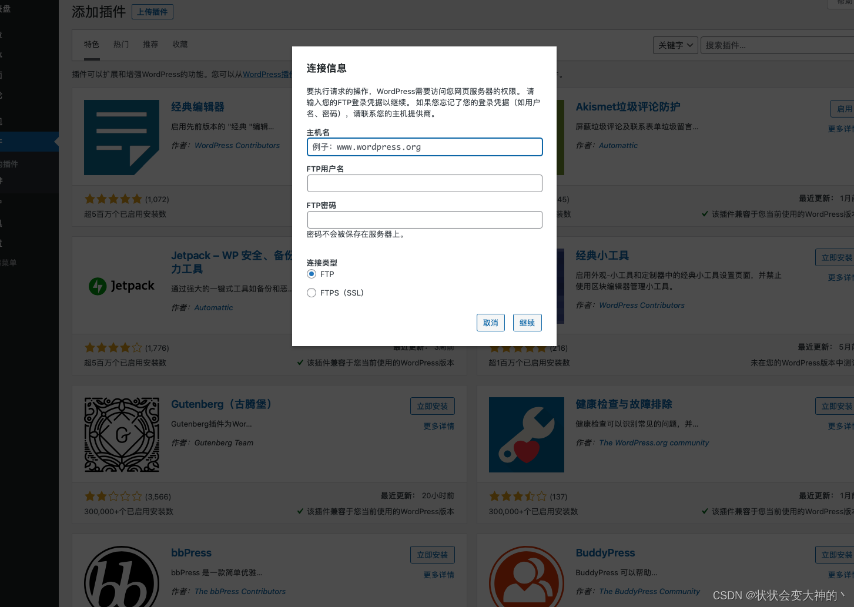
Task: Click 立即安装 for bbPress
Action: (433, 555)
